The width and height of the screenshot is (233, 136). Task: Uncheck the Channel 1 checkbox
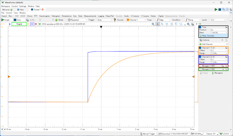(200, 48)
